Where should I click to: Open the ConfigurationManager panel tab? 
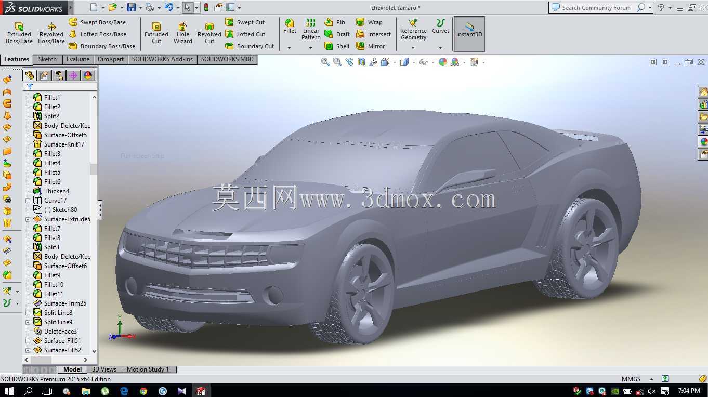click(59, 75)
